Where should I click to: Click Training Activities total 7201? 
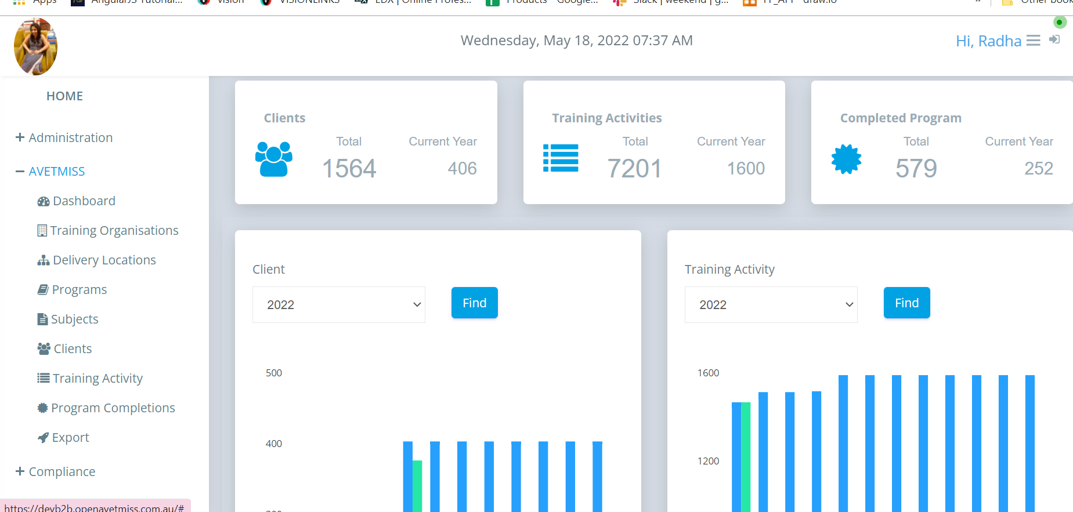(x=635, y=169)
